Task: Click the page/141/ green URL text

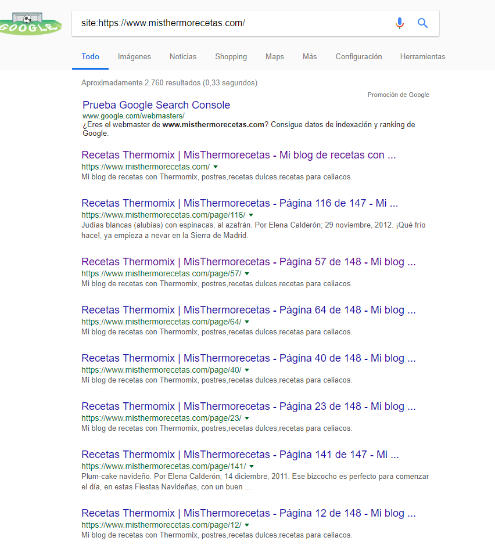Action: 164,467
